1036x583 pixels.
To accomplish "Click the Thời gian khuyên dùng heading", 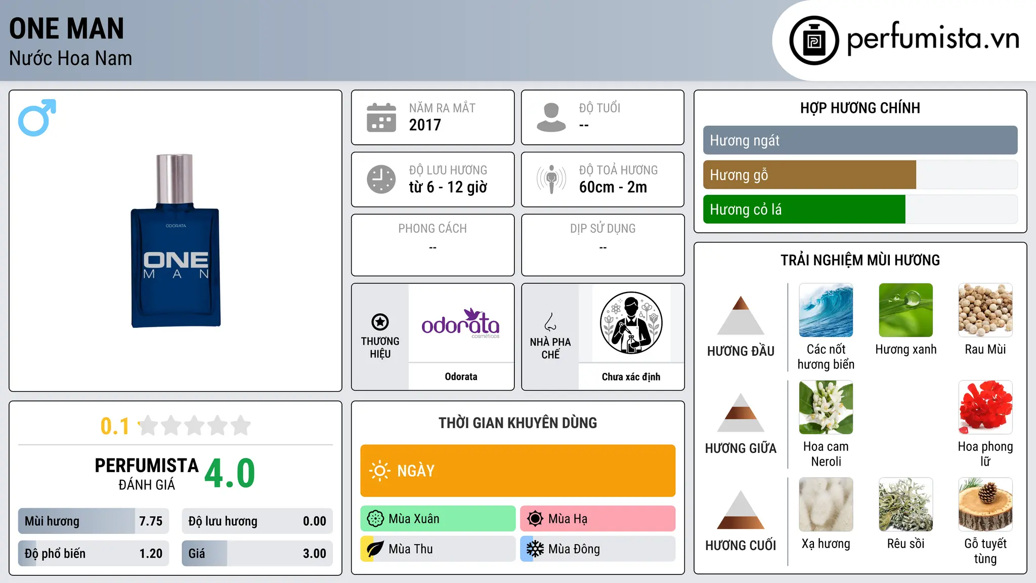I will click(x=518, y=423).
